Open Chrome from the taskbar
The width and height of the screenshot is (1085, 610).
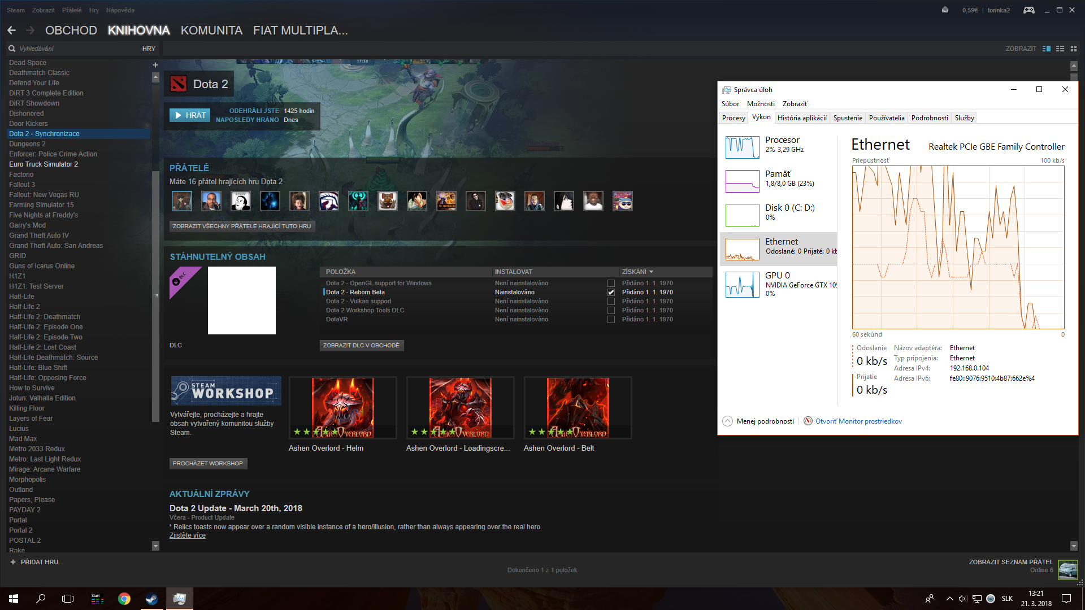point(124,599)
